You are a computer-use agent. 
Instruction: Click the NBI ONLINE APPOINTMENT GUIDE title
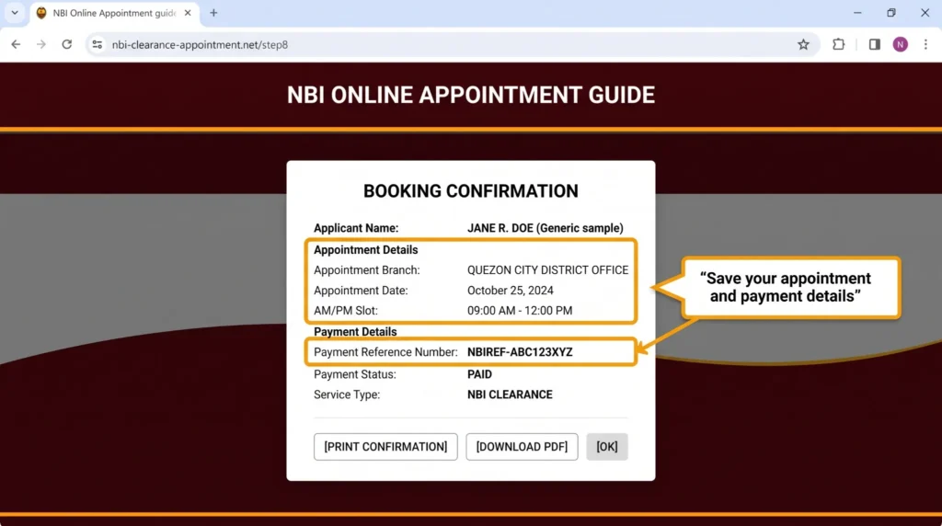click(x=471, y=95)
